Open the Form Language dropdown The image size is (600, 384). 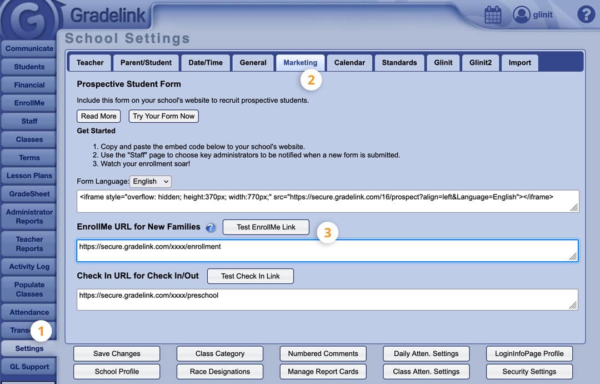pos(151,182)
